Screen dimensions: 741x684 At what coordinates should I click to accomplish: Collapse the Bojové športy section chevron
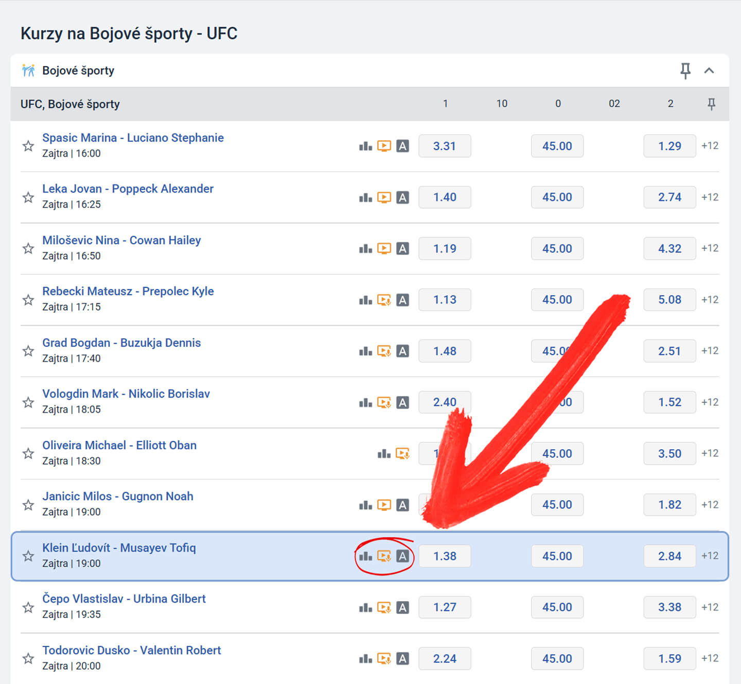pyautogui.click(x=709, y=71)
